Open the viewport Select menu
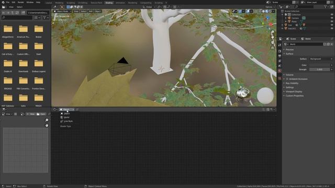 84,11
